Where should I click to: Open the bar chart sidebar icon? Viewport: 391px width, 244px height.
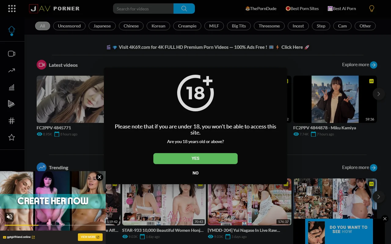(12, 88)
